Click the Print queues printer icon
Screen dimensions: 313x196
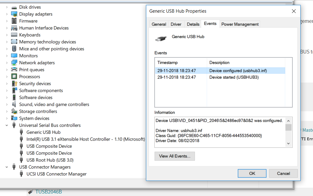[14, 70]
